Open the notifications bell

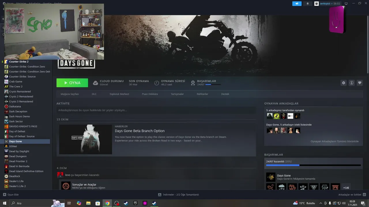[x=308, y=3]
